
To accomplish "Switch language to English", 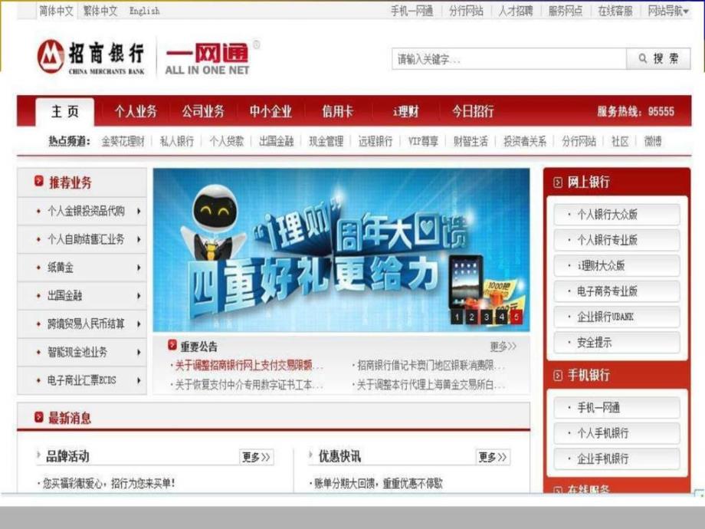I will [144, 11].
